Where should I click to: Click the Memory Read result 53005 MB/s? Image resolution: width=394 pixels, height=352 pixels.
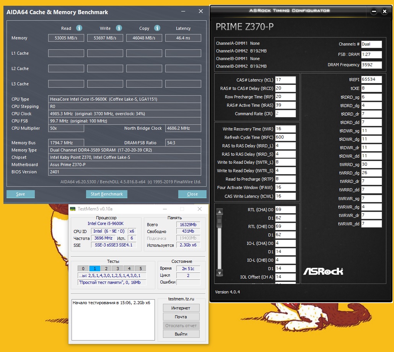point(66,38)
